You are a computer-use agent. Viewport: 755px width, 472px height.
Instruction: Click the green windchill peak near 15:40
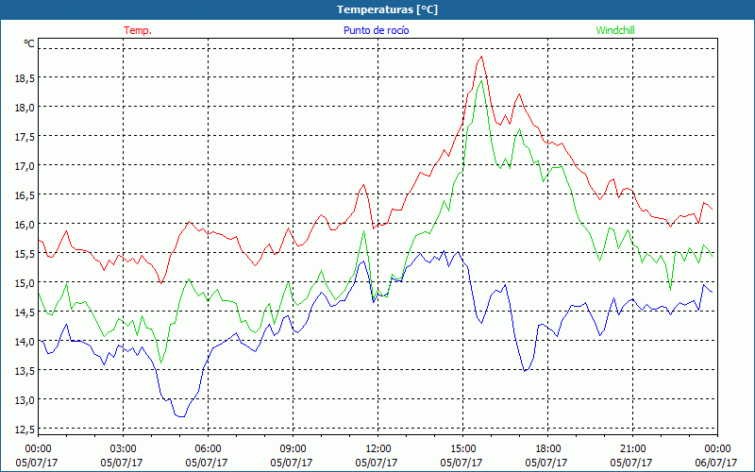click(x=481, y=80)
